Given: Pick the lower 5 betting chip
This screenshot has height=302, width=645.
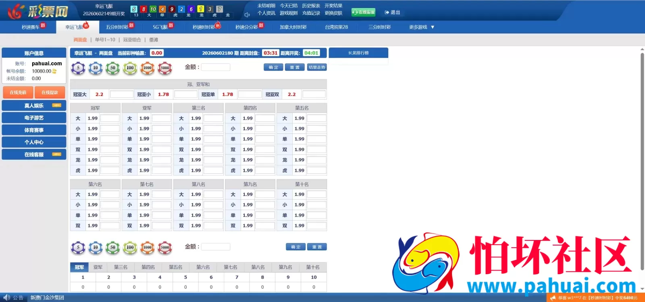Looking at the screenshot, I should (x=78, y=248).
